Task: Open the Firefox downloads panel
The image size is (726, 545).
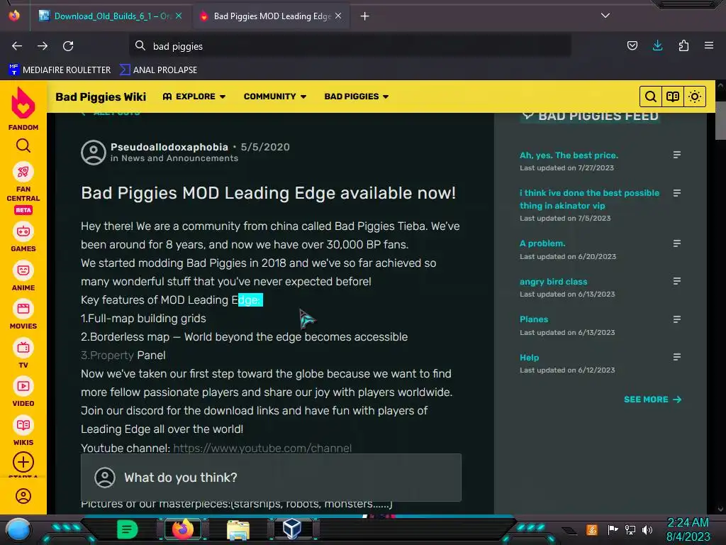Action: pos(657,45)
